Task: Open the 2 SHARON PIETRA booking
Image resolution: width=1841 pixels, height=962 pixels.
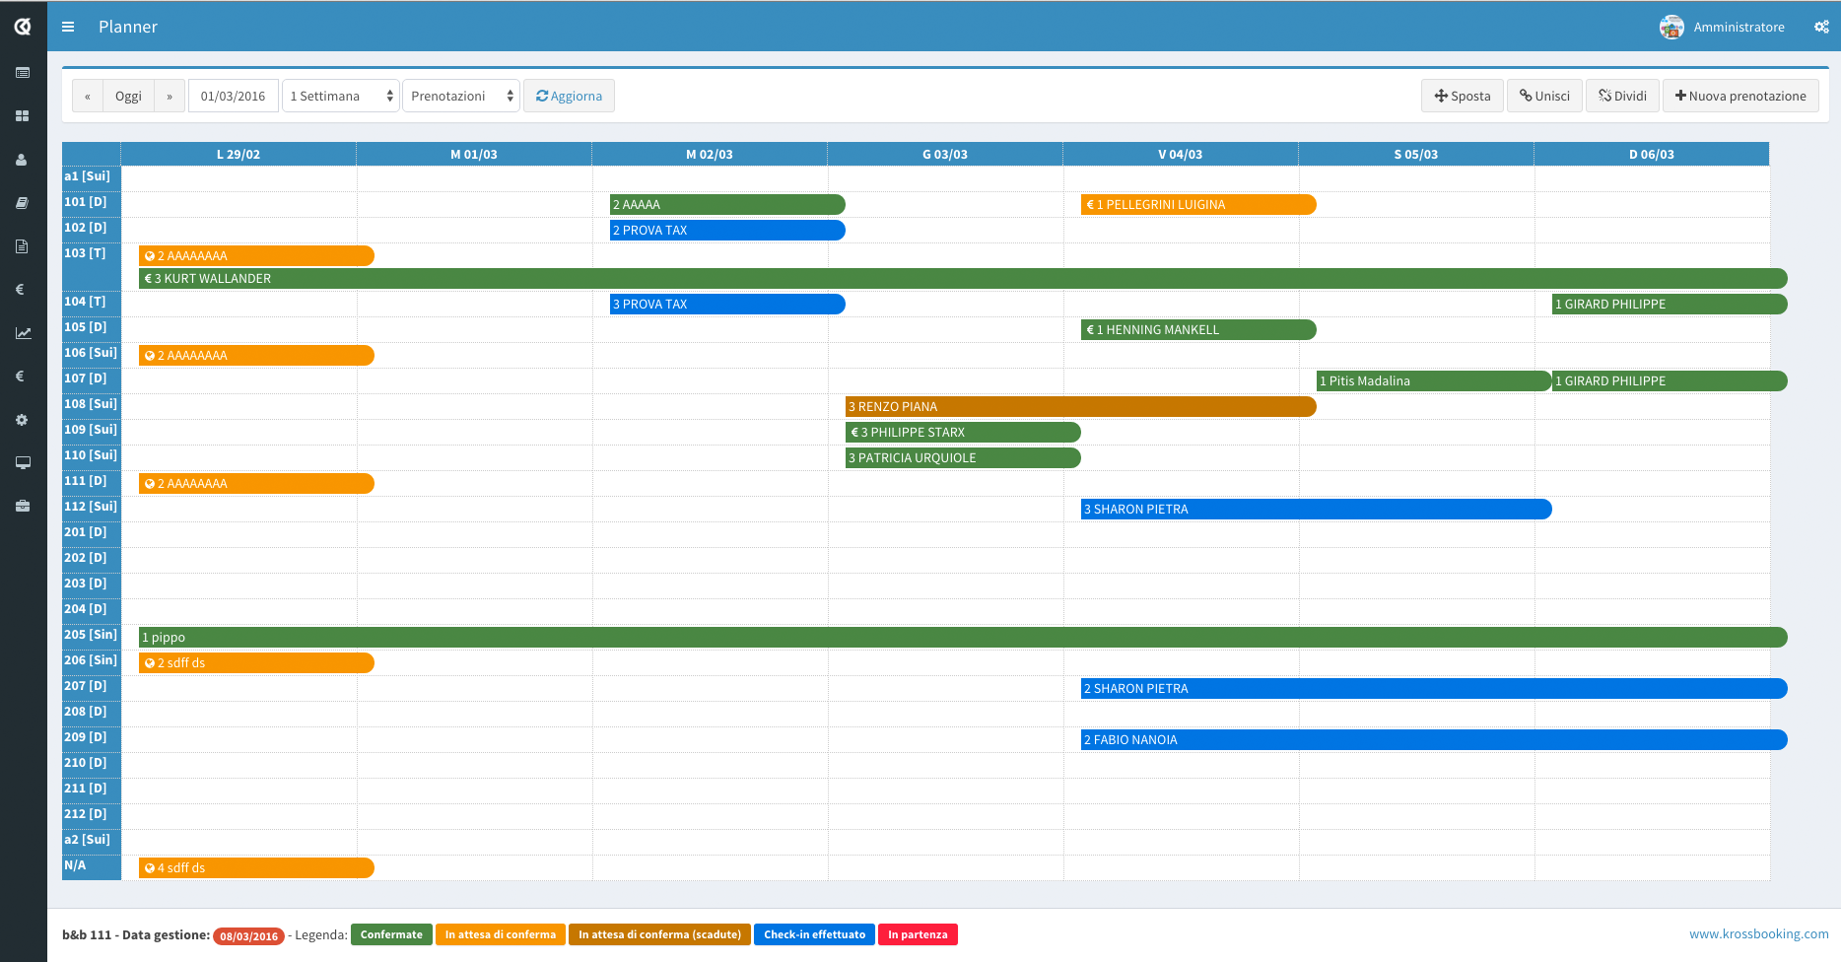Action: tap(1434, 688)
